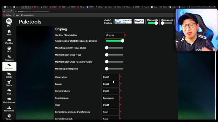218x122 pixels.
Task: Click the browser address bar
Action: pyautogui.click(x=95, y=11)
